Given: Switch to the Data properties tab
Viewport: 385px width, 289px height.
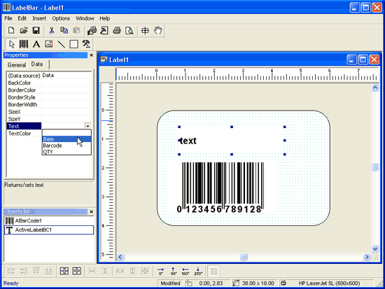Looking at the screenshot, I should tap(37, 64).
